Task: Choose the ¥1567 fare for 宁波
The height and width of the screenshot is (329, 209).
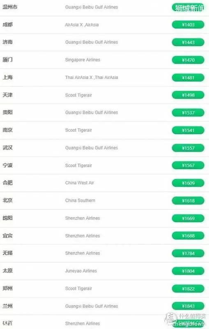Action: coord(188,165)
